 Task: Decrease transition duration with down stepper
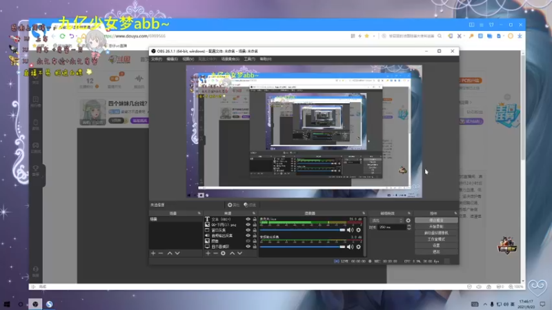[408, 229]
